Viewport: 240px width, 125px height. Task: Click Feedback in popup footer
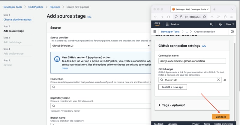point(159,123)
